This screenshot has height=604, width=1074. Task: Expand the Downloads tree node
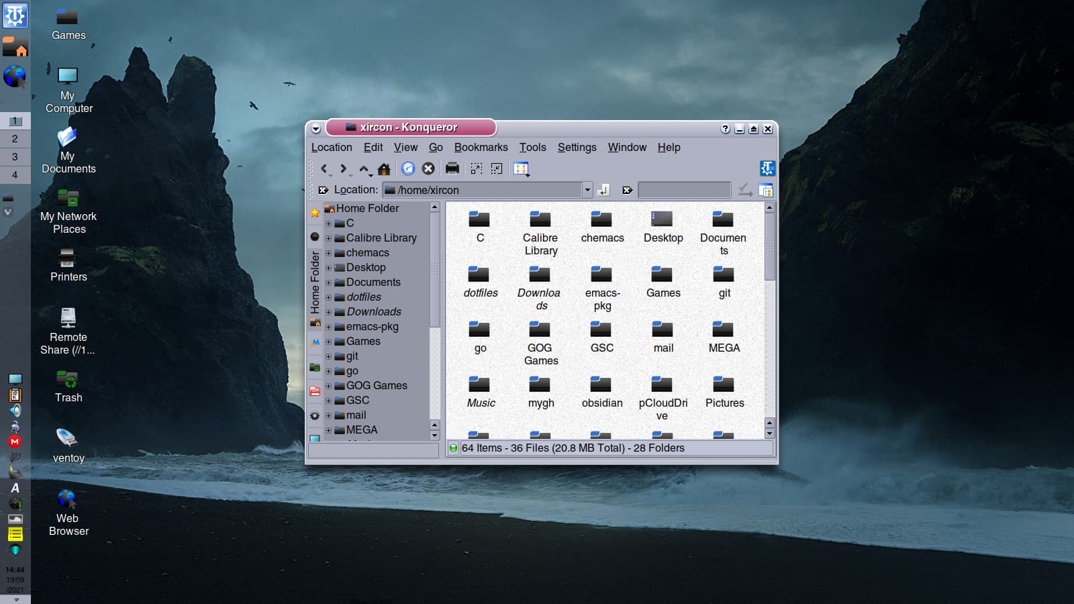pyautogui.click(x=328, y=312)
